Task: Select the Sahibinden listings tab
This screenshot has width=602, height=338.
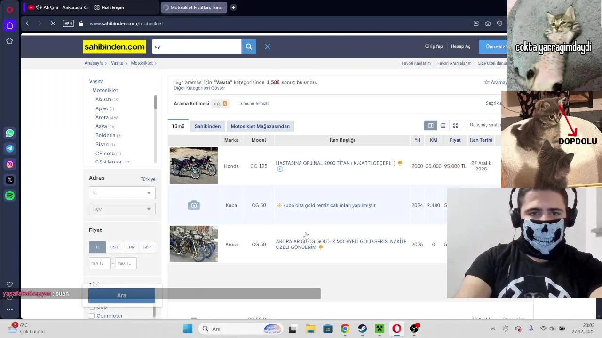Action: coord(207,126)
